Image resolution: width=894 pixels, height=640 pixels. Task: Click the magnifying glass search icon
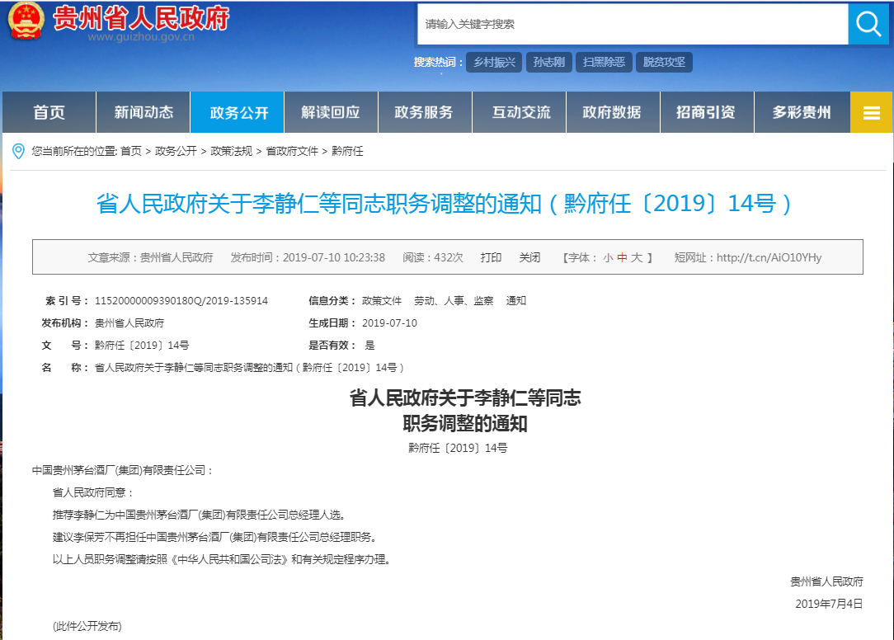868,24
